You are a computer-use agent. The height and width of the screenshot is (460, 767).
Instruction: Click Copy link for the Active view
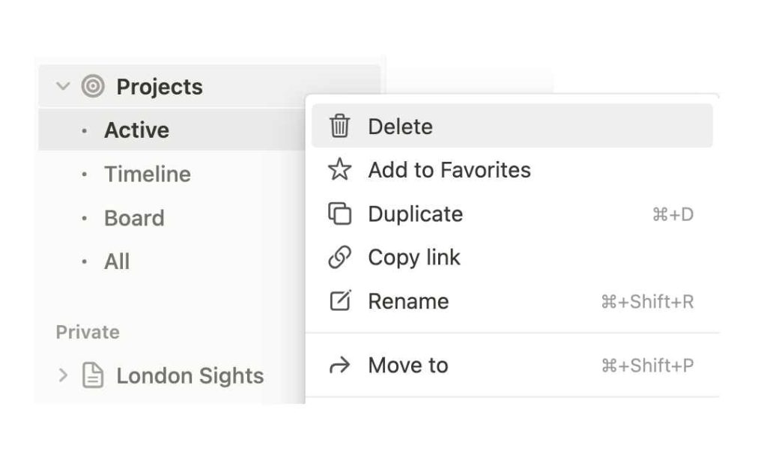pyautogui.click(x=413, y=258)
